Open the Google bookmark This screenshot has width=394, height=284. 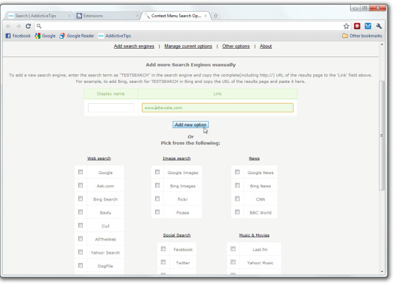coord(45,35)
